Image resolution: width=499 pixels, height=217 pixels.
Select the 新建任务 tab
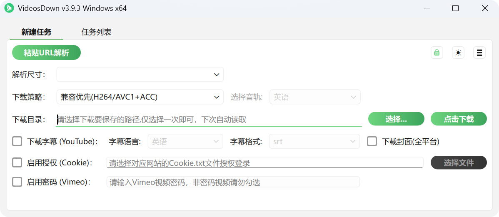coord(36,32)
